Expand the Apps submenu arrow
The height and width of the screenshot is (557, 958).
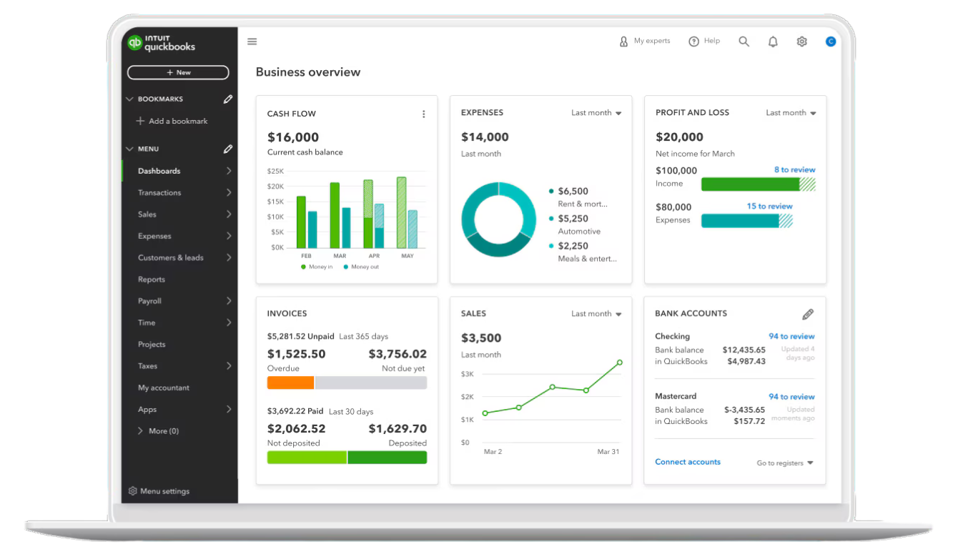click(x=229, y=410)
